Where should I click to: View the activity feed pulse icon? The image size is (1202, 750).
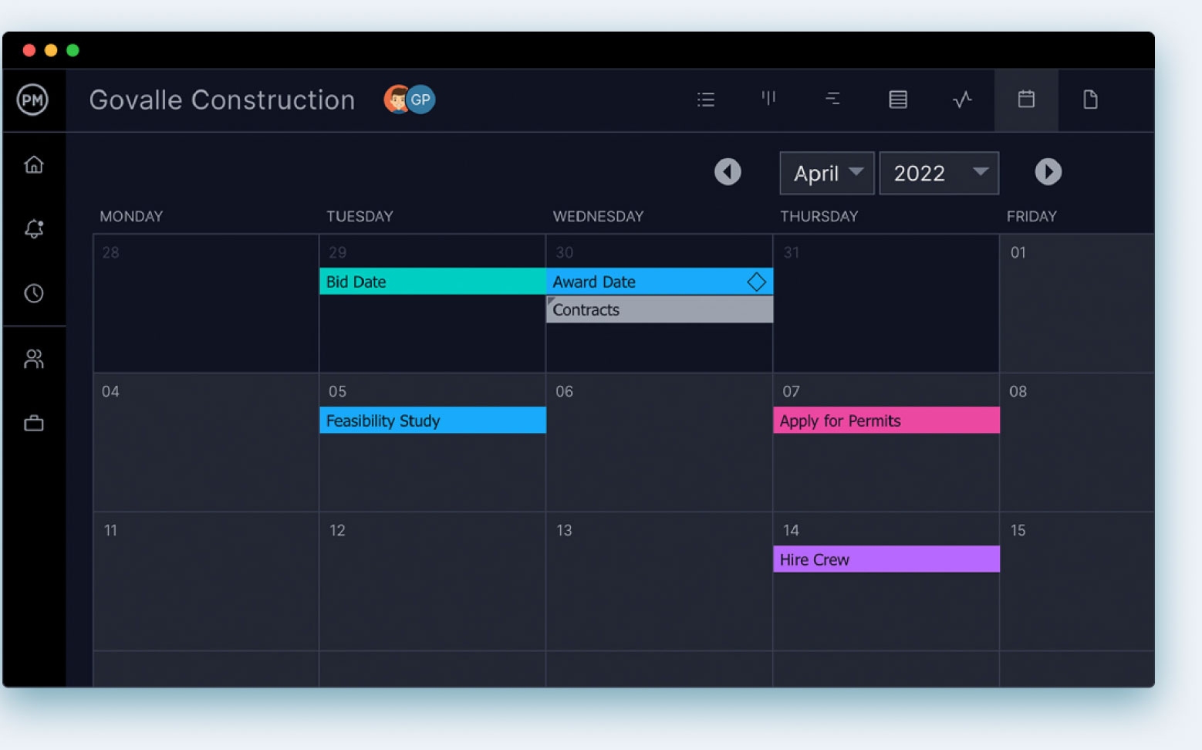click(x=962, y=99)
